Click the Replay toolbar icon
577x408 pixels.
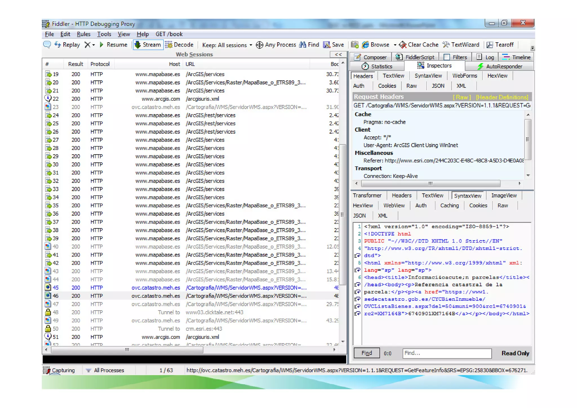58,45
